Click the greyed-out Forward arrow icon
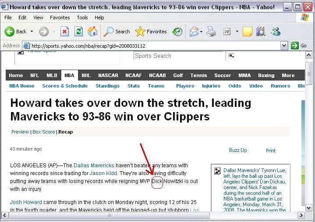 [x=44, y=32]
